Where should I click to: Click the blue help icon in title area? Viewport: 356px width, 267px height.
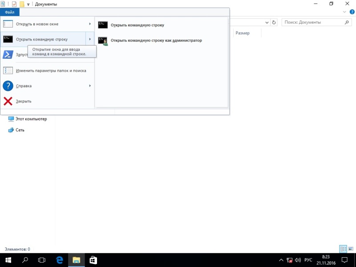point(352,12)
